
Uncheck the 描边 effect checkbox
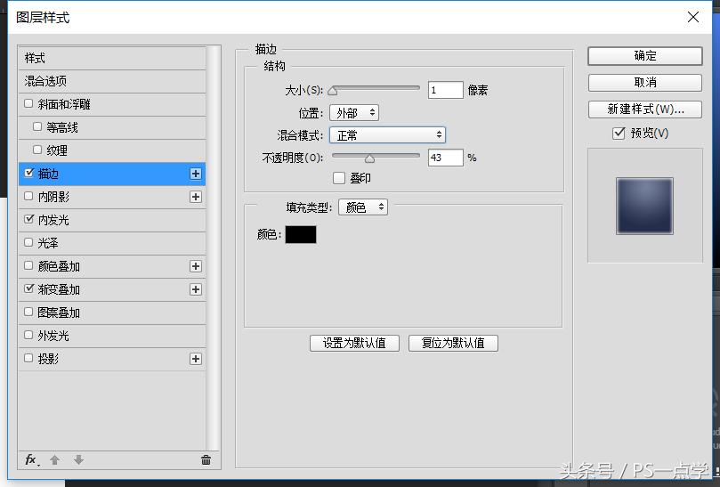[x=29, y=173]
